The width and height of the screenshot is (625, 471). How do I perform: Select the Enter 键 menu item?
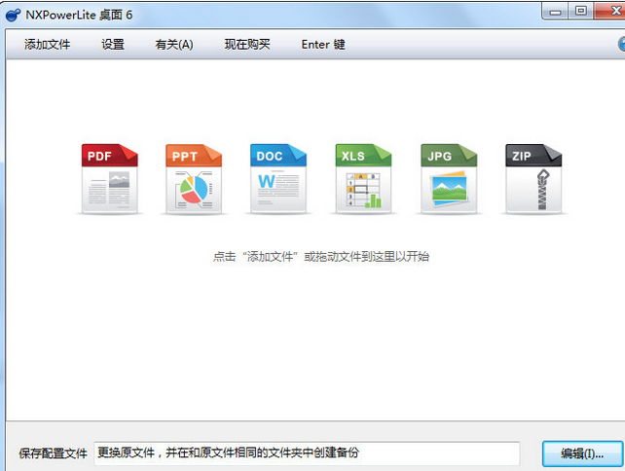click(323, 44)
